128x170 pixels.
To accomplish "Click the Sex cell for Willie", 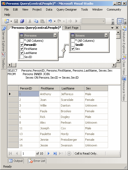I will 96,105.
